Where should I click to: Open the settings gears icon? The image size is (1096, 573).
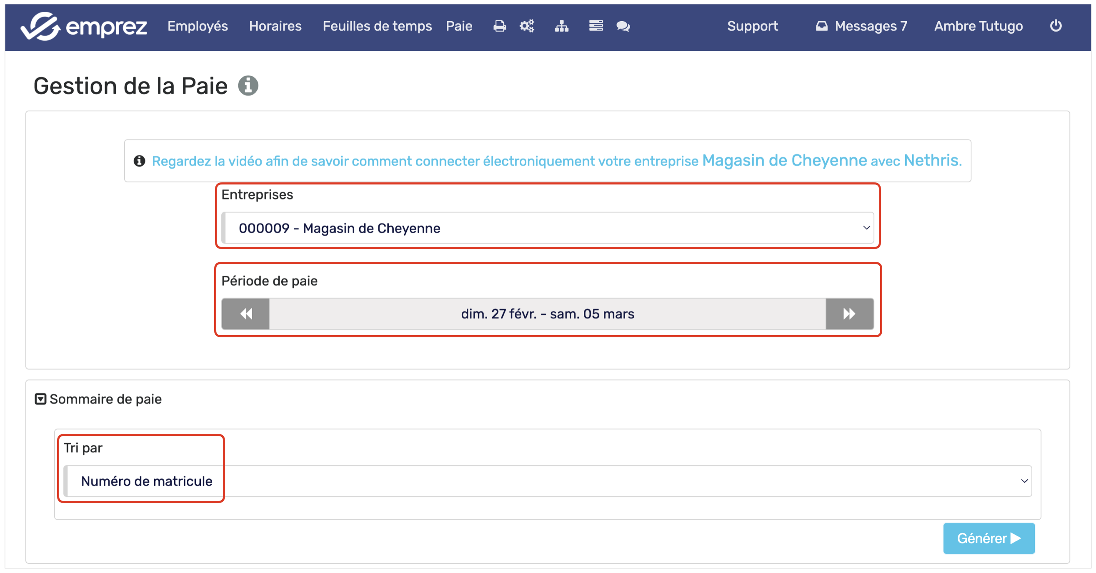[527, 26]
